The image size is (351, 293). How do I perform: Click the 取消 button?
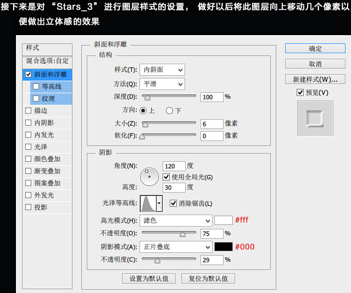coord(315,64)
